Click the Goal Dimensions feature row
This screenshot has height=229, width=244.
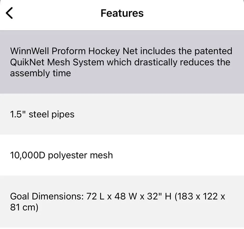122,201
